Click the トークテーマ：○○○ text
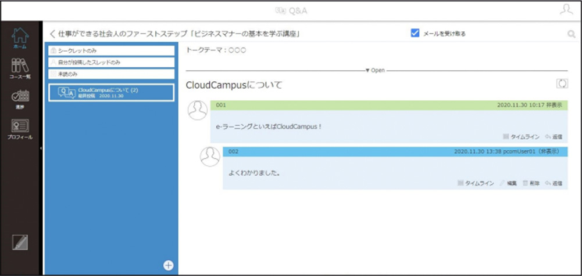Viewport: 582px width, 276px height. pyautogui.click(x=216, y=50)
